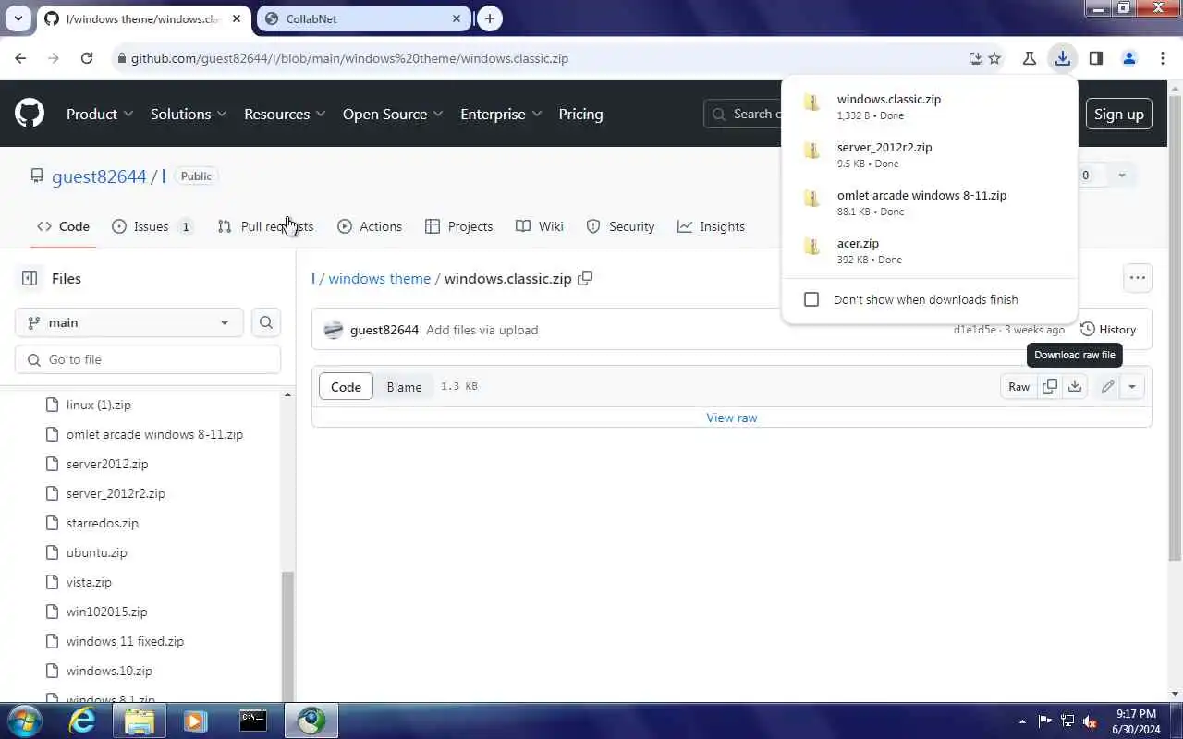Click the View raw link
Viewport: 1183px width, 739px height.
(732, 418)
